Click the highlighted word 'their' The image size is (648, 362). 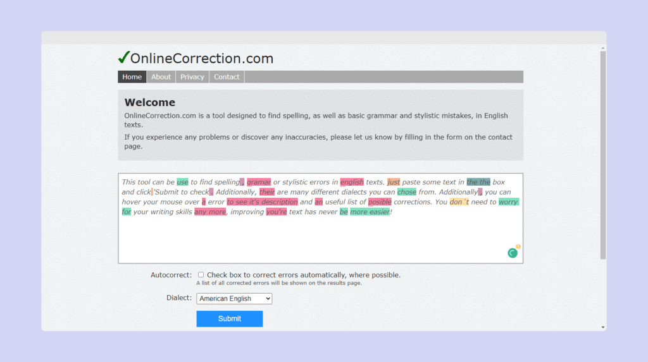pyautogui.click(x=267, y=192)
